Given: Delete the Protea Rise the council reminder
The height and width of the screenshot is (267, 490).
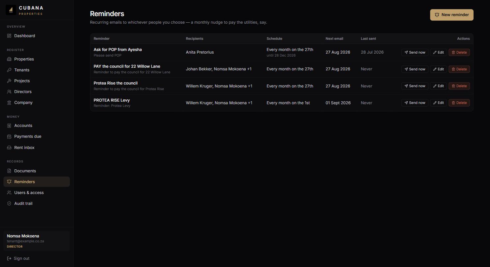Looking at the screenshot, I should click(x=459, y=86).
